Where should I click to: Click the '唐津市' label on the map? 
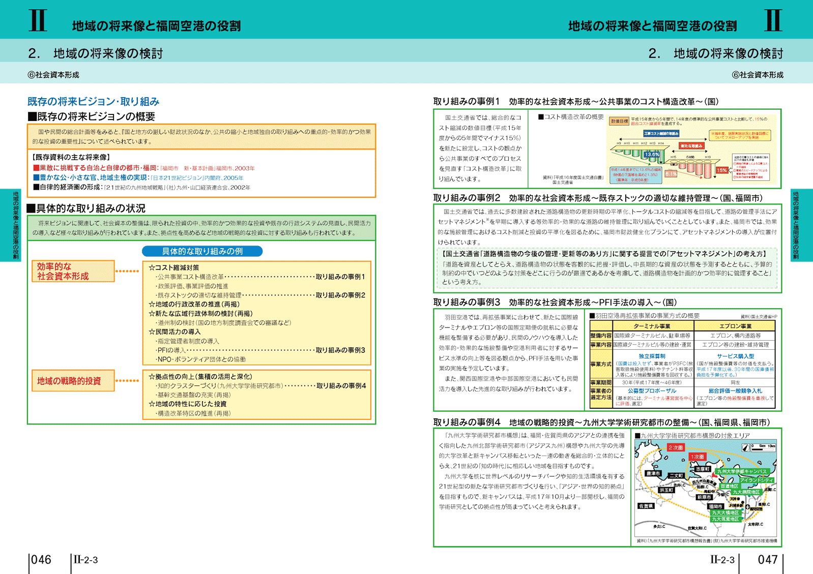[653, 473]
